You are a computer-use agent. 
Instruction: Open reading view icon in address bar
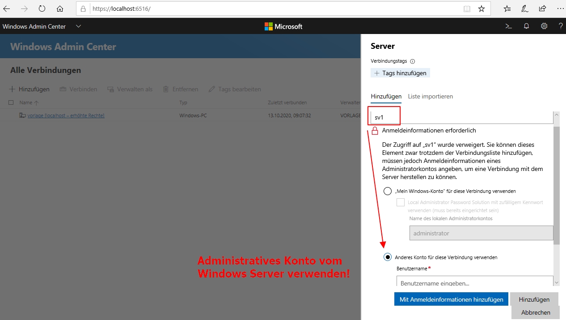467,9
